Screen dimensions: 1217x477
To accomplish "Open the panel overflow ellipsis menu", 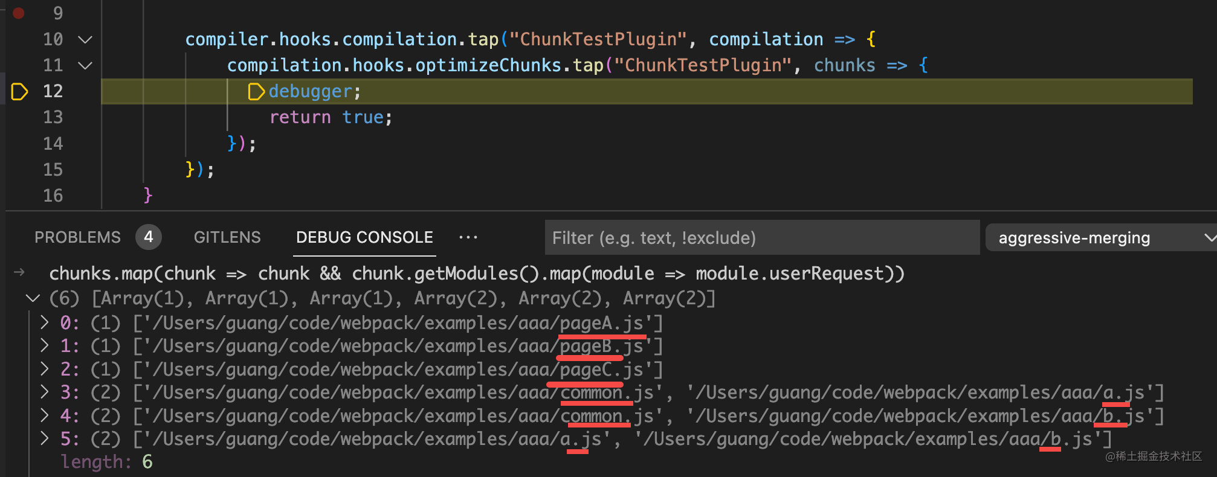I will click(468, 237).
